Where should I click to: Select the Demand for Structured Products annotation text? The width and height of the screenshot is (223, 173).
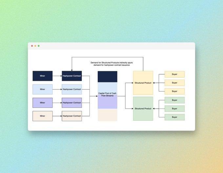click(x=111, y=64)
